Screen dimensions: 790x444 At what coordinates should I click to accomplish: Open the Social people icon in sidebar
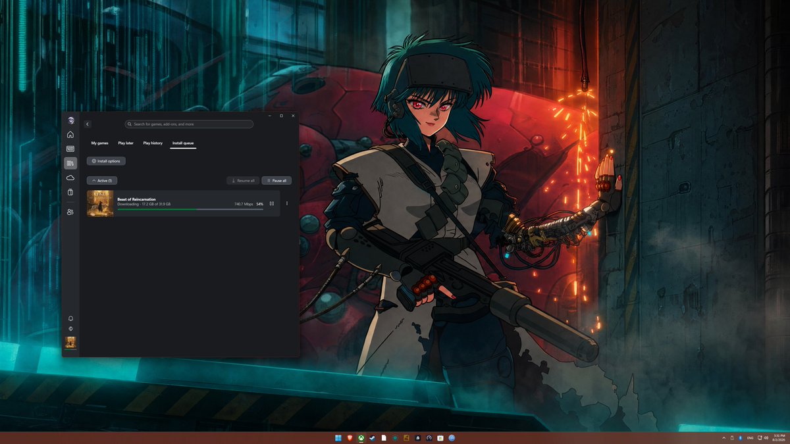(70, 212)
